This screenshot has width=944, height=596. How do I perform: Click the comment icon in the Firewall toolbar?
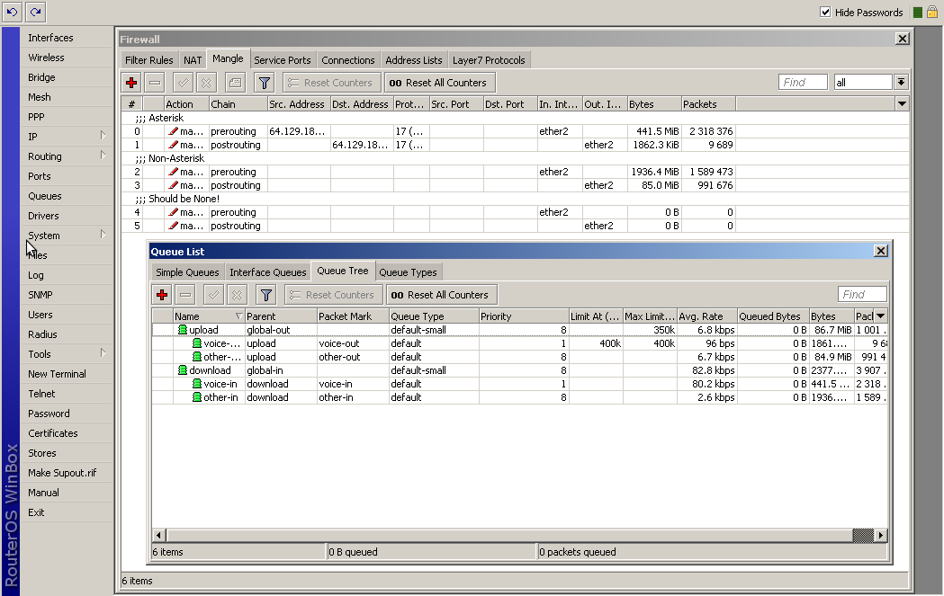[x=234, y=83]
